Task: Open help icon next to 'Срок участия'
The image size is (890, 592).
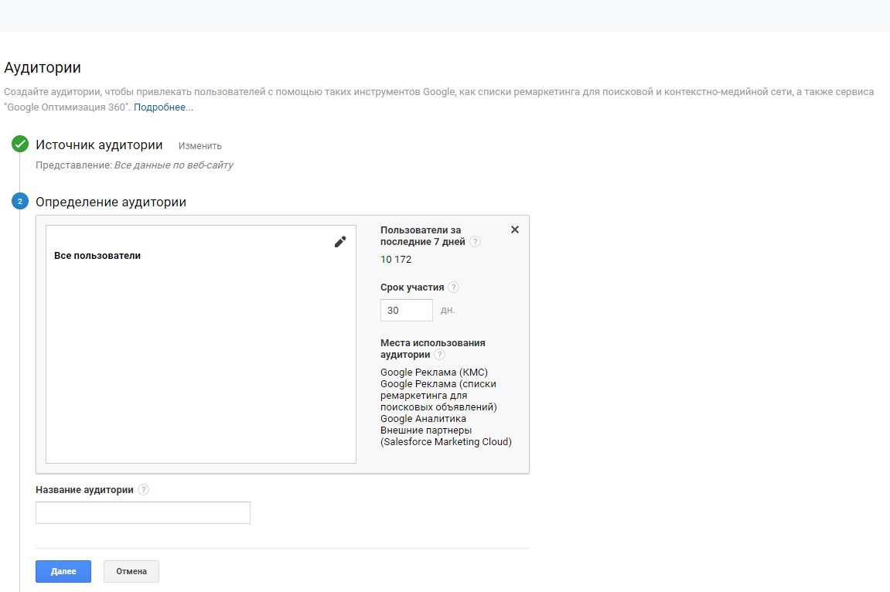Action: [x=454, y=287]
